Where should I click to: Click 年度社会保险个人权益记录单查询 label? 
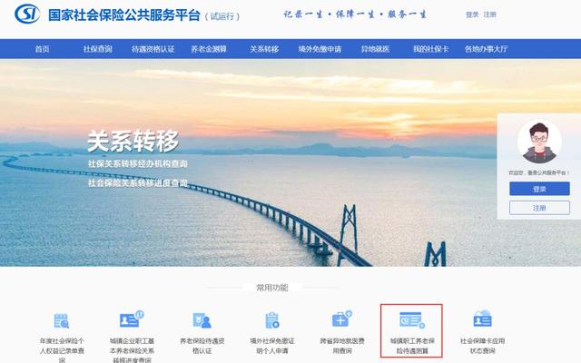click(x=62, y=350)
